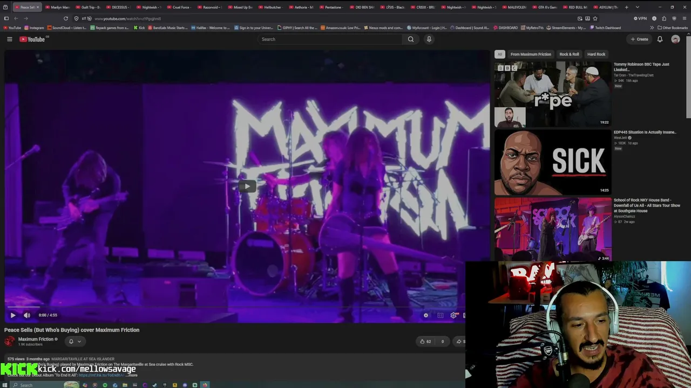Open the Instagram bookmark
The image size is (691, 388).
pyautogui.click(x=34, y=27)
